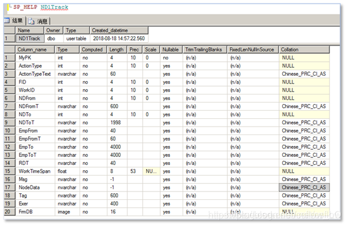Select the ActionTypeText column name cell
This screenshot has height=226, width=347.
click(35, 74)
